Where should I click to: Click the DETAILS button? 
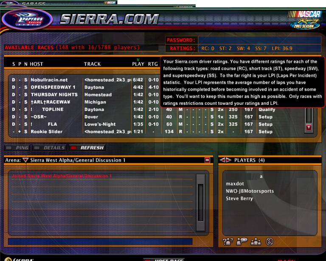[x=50, y=148]
